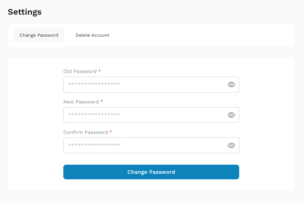Click the New Password field label

tap(81, 102)
